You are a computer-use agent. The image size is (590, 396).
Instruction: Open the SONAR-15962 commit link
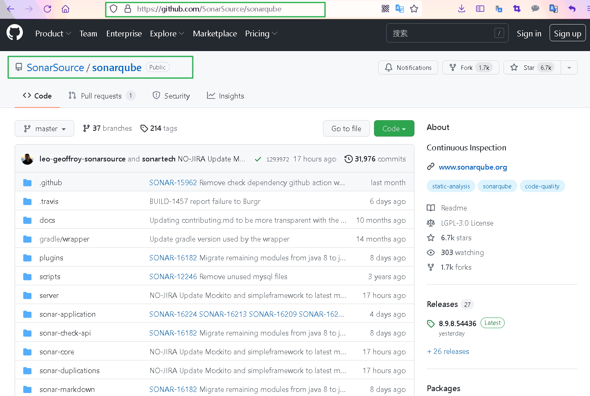(173, 183)
